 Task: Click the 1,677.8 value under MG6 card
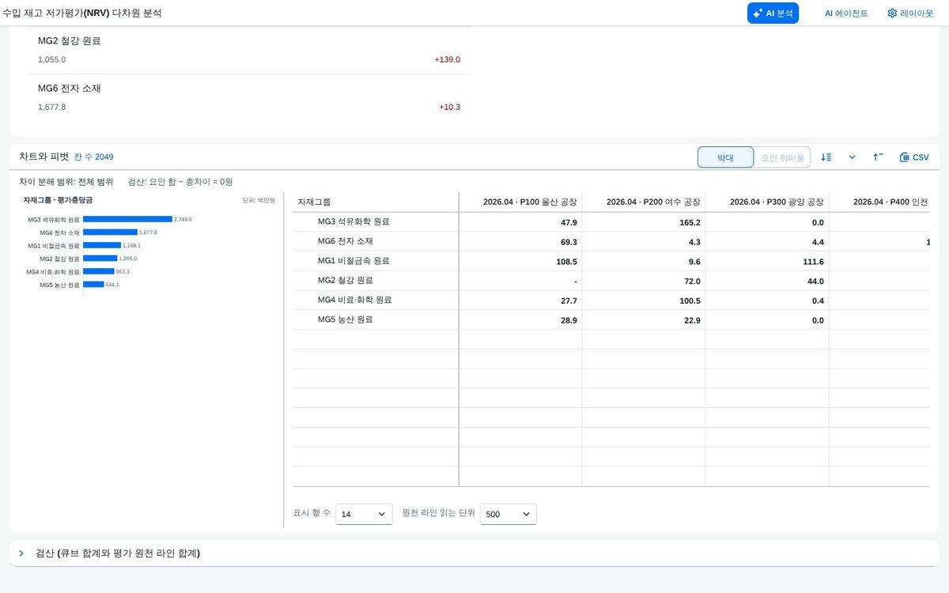[51, 108]
